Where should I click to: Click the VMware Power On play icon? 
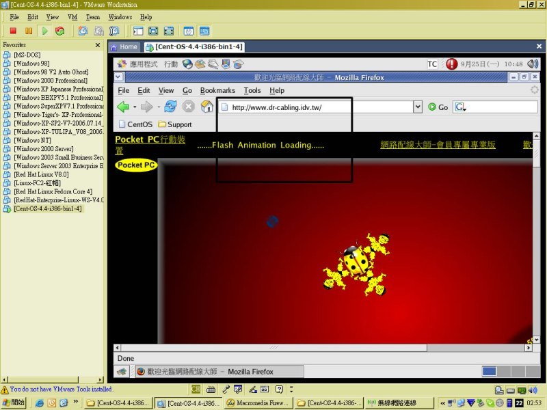click(44, 31)
